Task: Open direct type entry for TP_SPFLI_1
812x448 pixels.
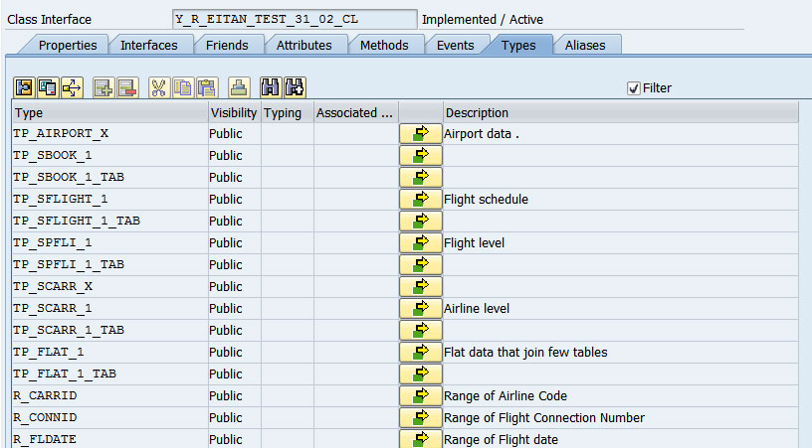Action: click(x=421, y=242)
